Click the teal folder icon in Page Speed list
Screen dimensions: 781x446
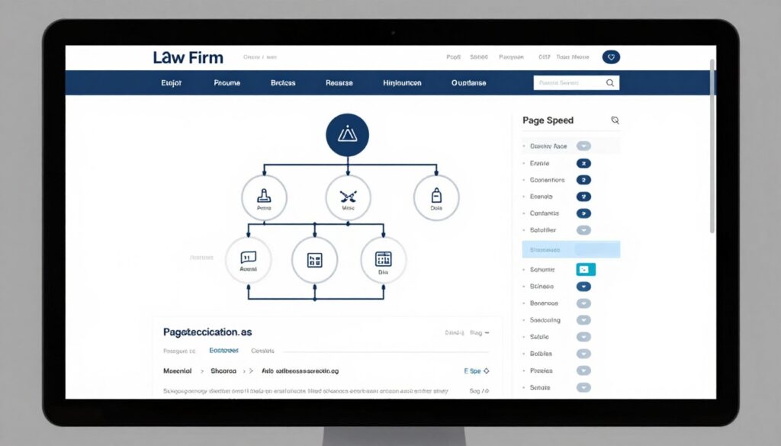coord(586,269)
